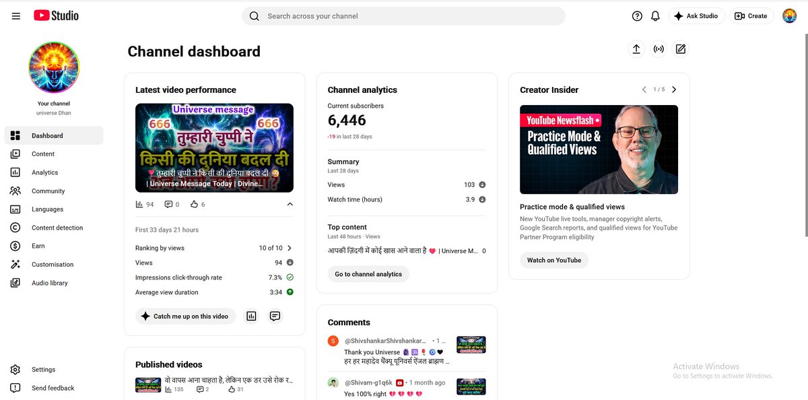Open @Shivam-g1q6k commenter avatar
The height and width of the screenshot is (400, 808).
[x=333, y=382]
